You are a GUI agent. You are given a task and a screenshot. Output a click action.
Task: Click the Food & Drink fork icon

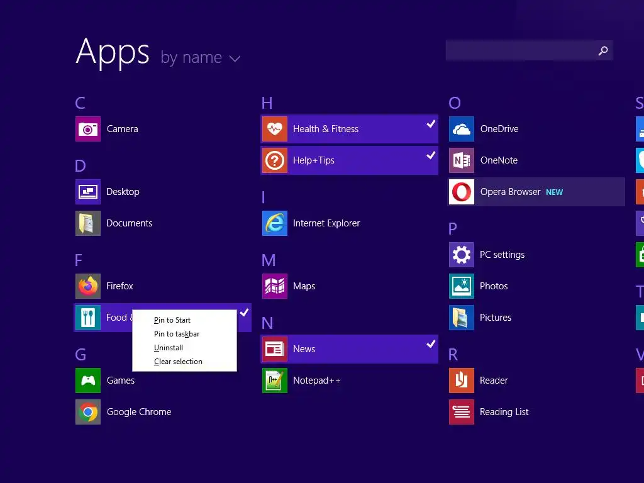click(88, 318)
